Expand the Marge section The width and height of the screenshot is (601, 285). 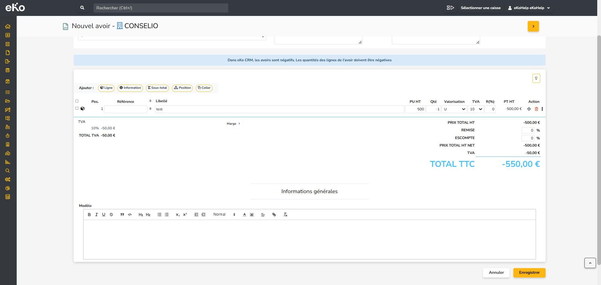(233, 124)
